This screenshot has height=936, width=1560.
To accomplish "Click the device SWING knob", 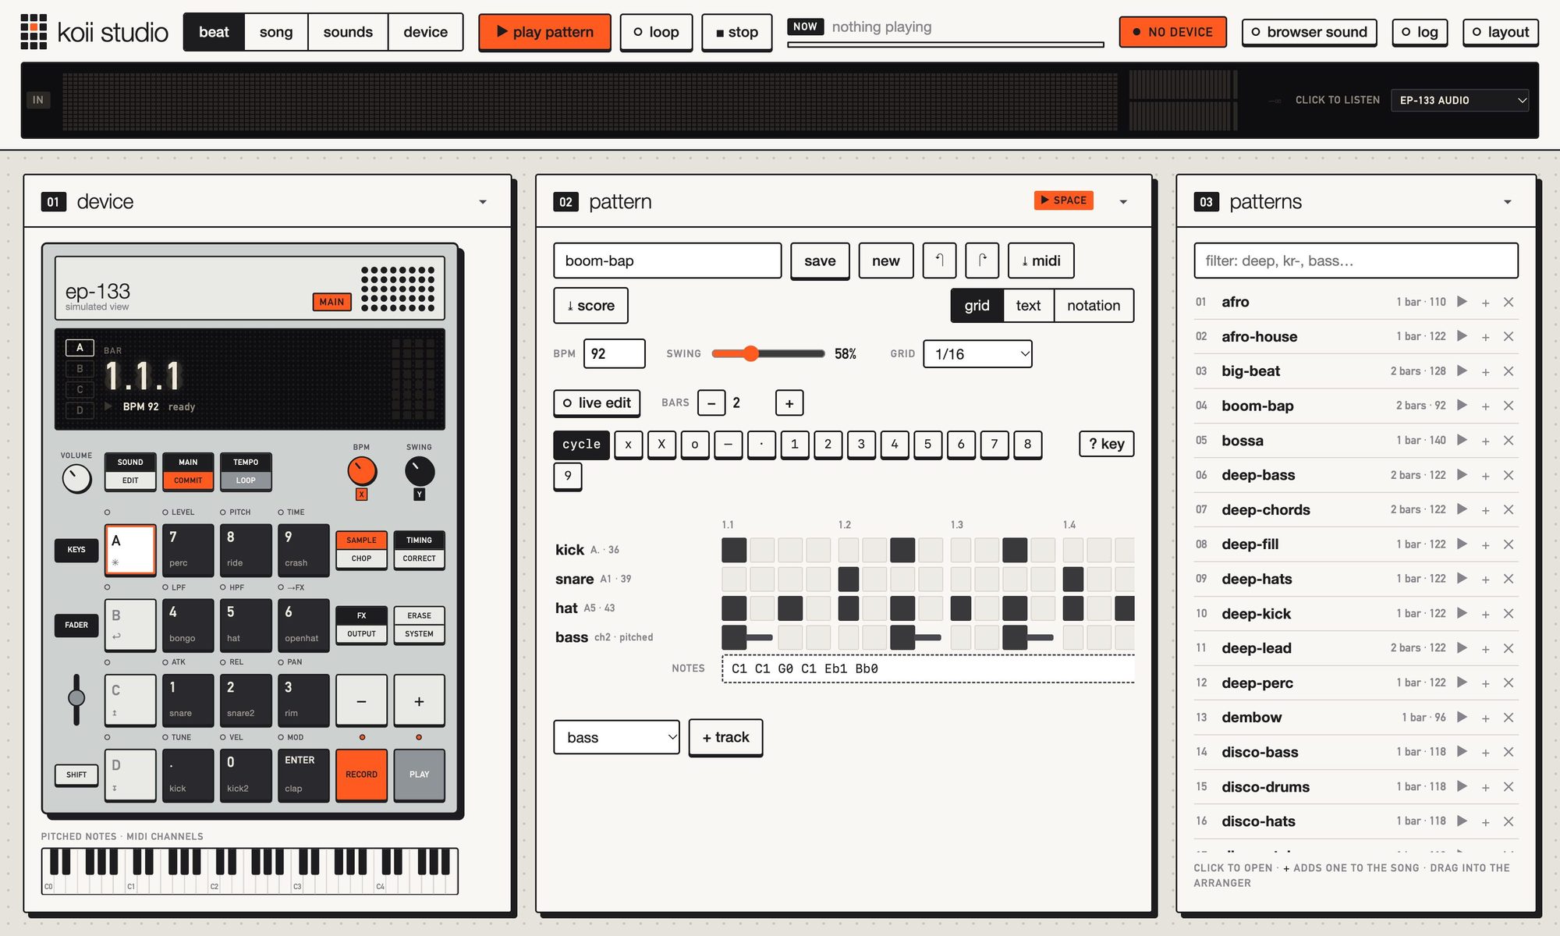I will [x=420, y=471].
